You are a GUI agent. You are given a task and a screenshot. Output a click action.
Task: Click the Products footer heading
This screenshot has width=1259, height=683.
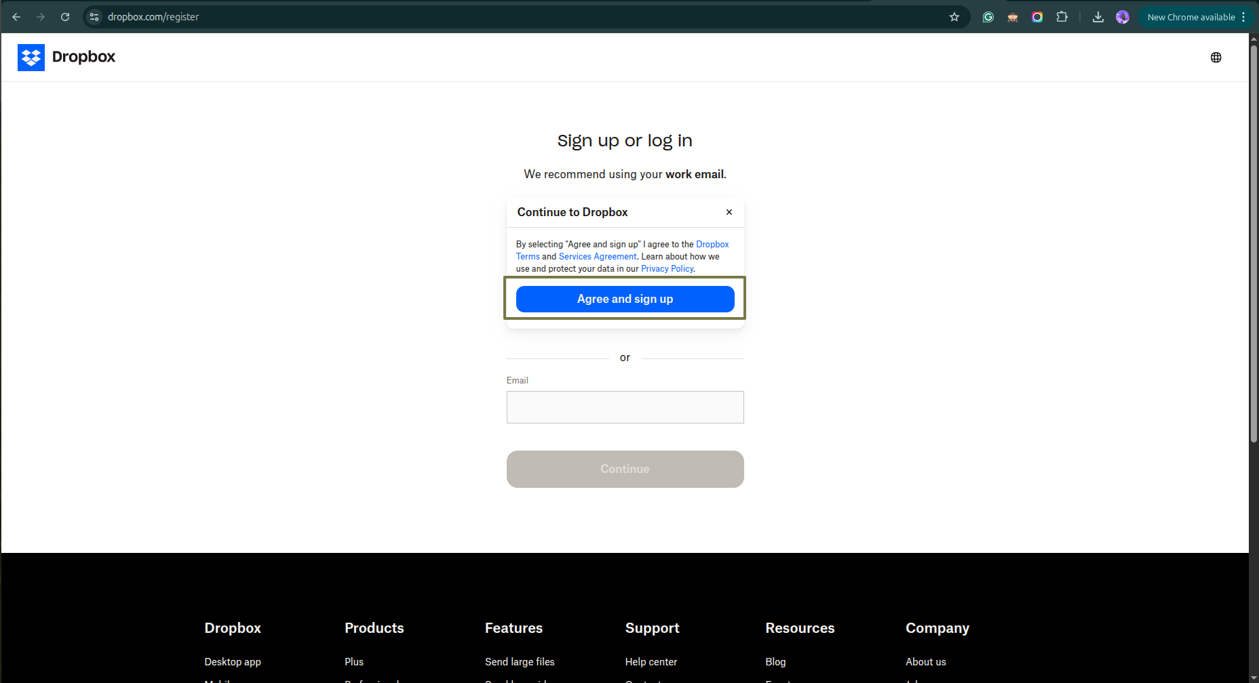point(374,628)
